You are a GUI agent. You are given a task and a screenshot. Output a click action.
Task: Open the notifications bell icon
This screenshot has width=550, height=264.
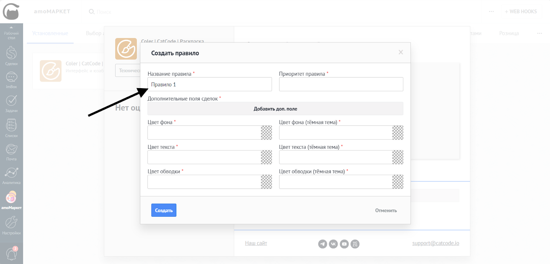[11, 254]
